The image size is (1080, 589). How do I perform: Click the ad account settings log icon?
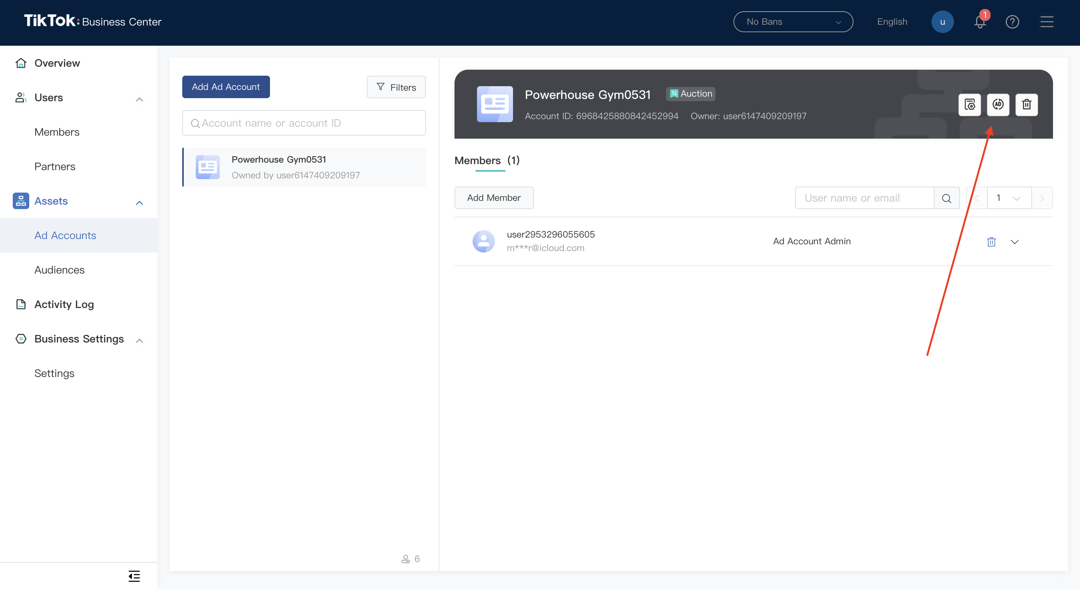tap(969, 105)
